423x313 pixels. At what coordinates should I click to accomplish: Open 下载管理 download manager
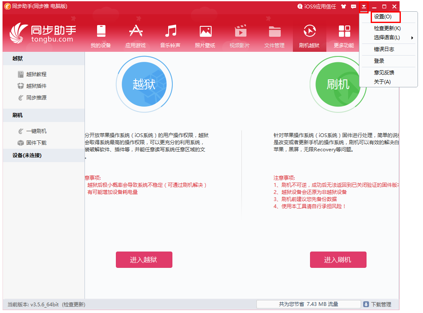[x=381, y=304]
